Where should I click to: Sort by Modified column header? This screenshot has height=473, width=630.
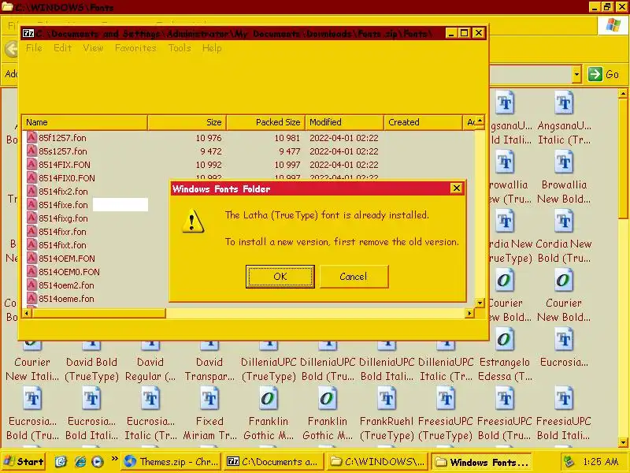[x=344, y=122]
